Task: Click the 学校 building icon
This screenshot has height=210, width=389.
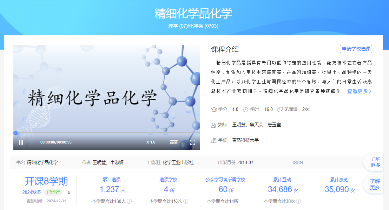Action: (213, 140)
